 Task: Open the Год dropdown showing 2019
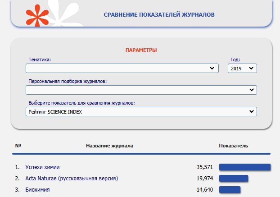coord(242,68)
